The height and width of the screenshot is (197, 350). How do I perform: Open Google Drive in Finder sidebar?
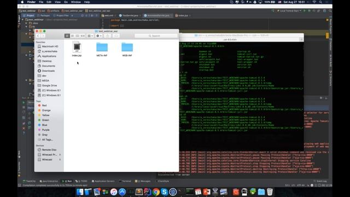[49, 85]
